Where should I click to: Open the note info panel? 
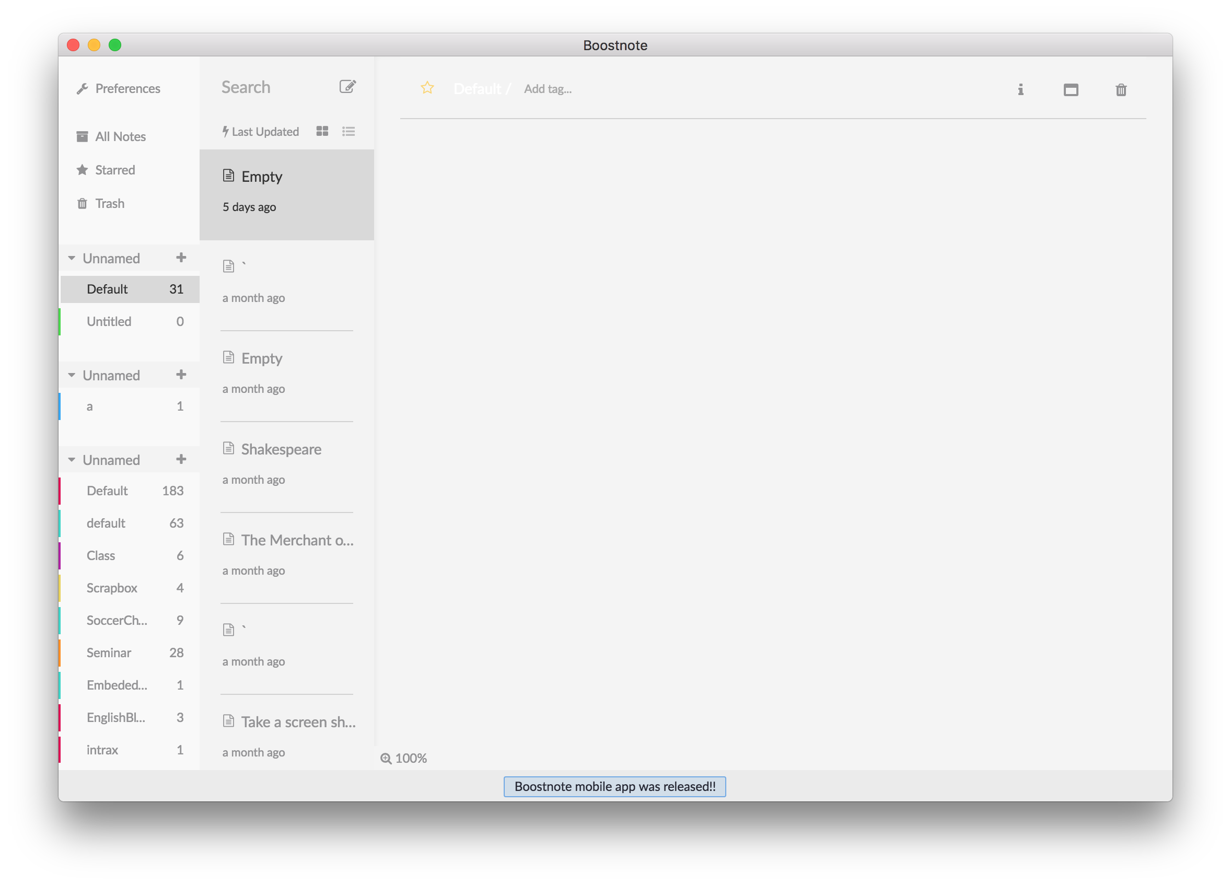click(x=1021, y=89)
